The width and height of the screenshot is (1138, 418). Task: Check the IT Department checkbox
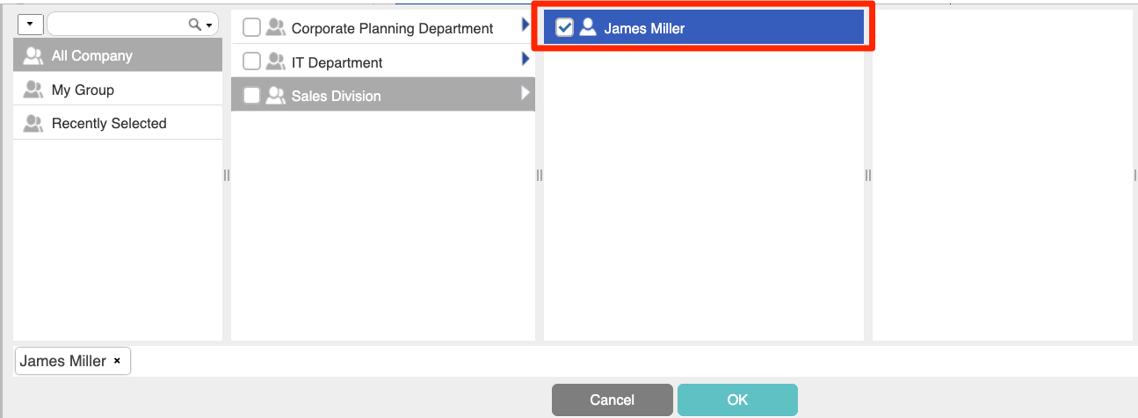251,62
